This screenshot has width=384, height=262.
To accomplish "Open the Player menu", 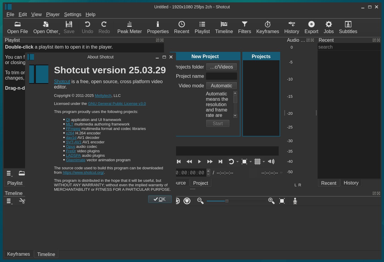I will click(x=53, y=14).
